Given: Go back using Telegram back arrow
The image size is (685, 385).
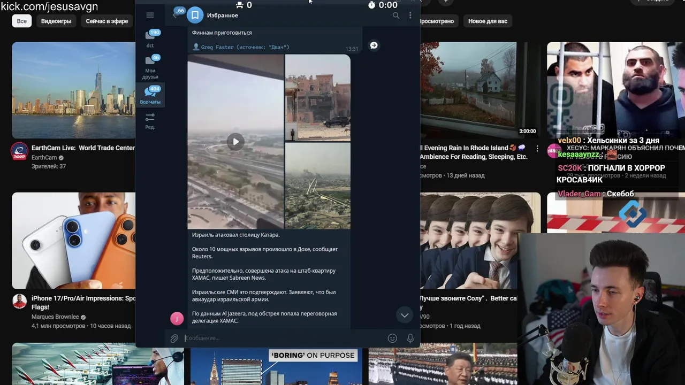Looking at the screenshot, I should pyautogui.click(x=175, y=15).
